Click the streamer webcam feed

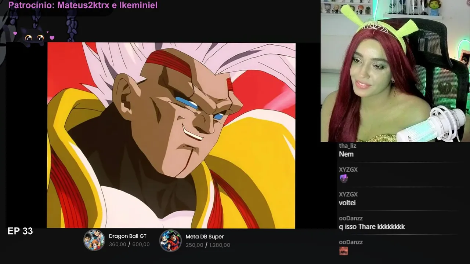click(395, 71)
